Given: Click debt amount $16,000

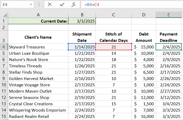Looking at the screenshot, I should (x=144, y=116).
